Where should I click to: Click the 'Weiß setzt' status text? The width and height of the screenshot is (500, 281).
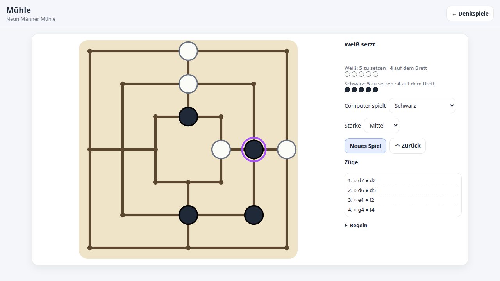pyautogui.click(x=360, y=44)
